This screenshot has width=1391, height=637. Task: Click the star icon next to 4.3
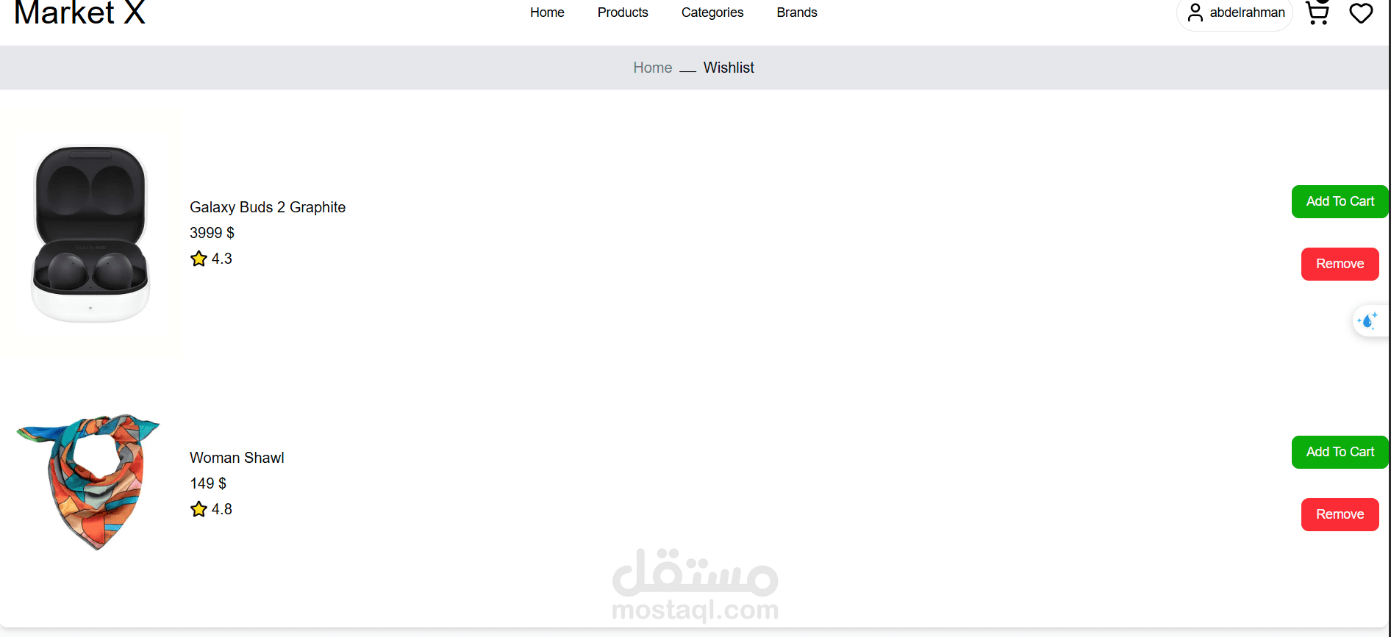tap(199, 259)
